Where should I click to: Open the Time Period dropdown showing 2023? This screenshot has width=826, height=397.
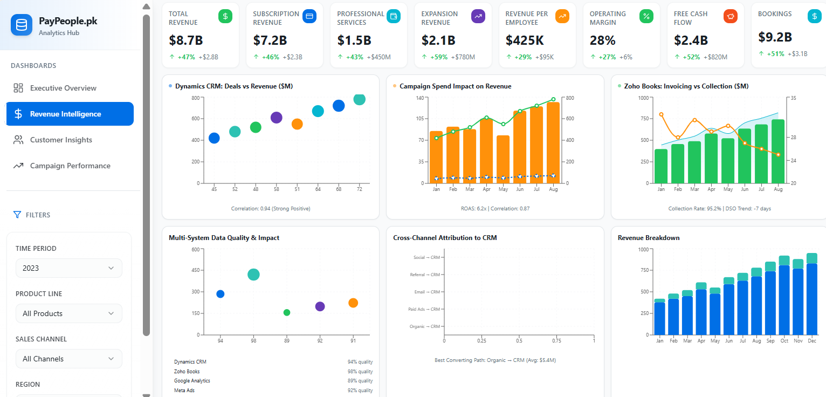[69, 268]
